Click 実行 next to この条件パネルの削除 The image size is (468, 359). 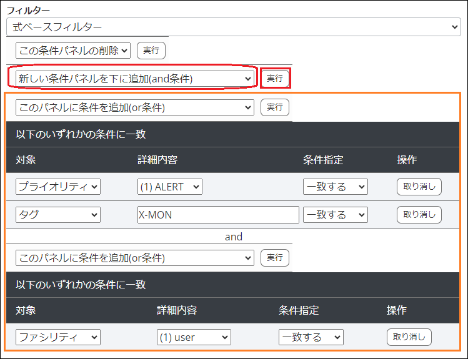coord(151,51)
